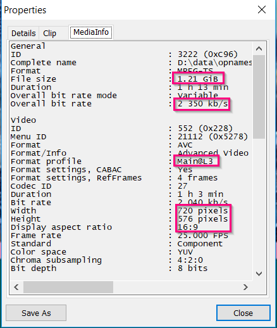This screenshot has height=328, width=277.
Task: Click the horizontal scrollbar thumb
Action: pyautogui.click(x=68, y=287)
